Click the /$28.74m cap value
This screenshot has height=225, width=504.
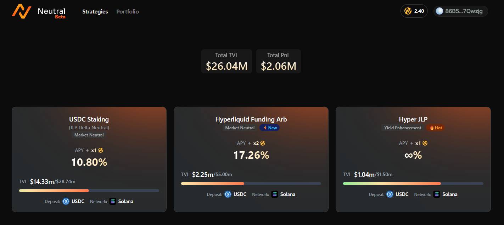click(65, 182)
